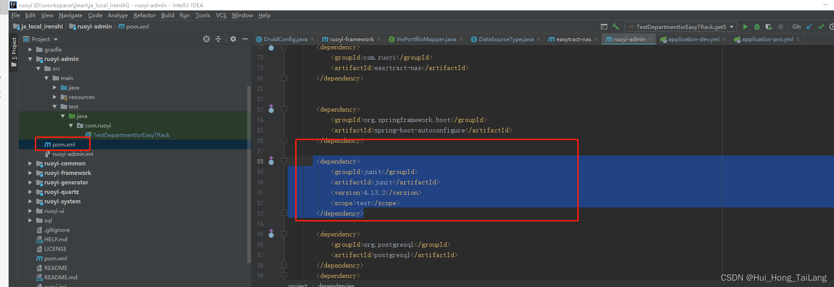The height and width of the screenshot is (287, 834).
Task: Commit changes with the green Git checkmark
Action: pyautogui.click(x=821, y=27)
